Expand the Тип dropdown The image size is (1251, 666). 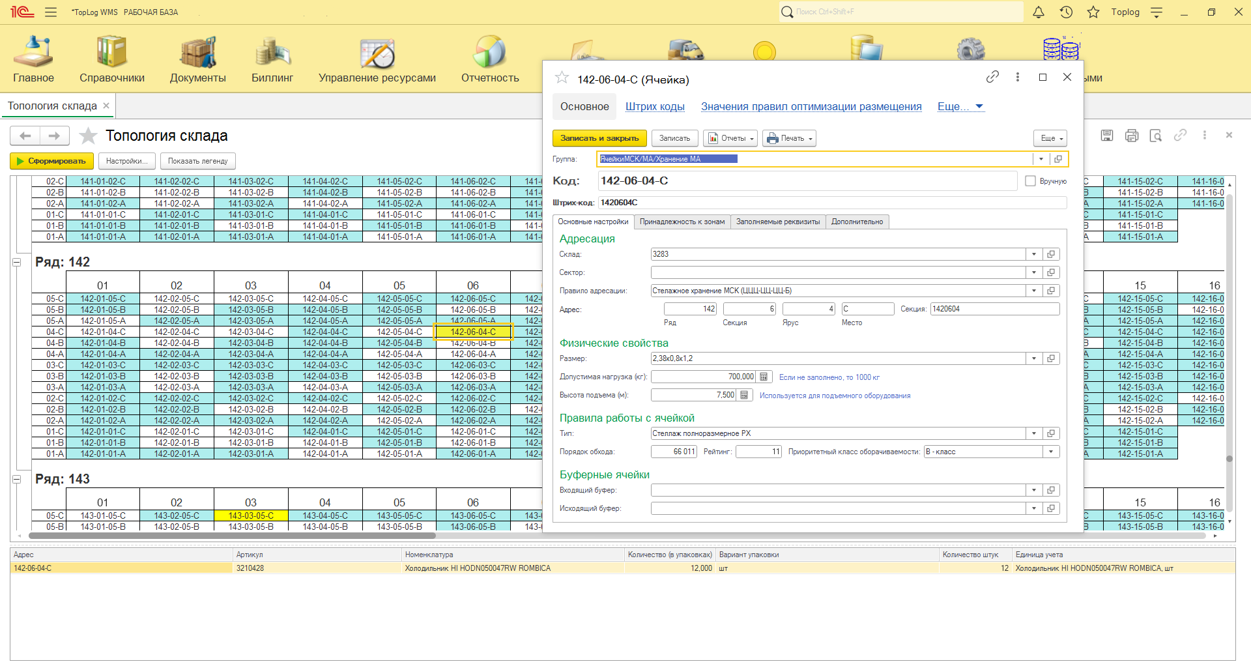[x=1034, y=433]
